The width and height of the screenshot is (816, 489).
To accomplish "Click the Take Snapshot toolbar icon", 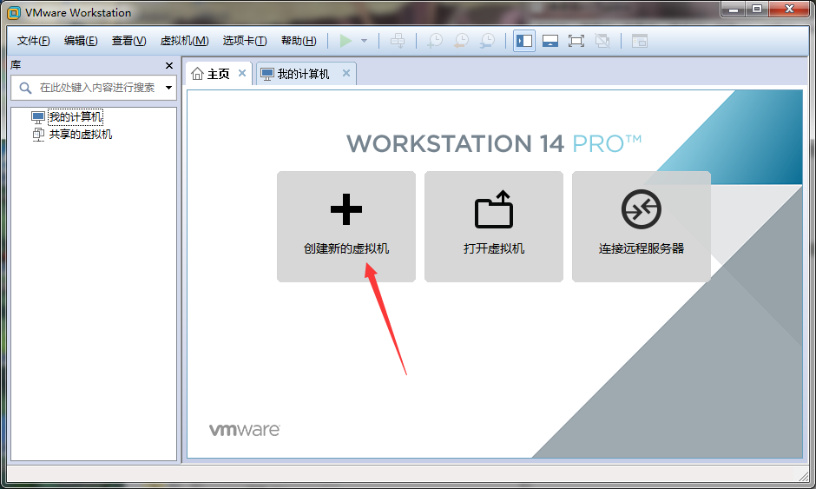I will coord(435,41).
